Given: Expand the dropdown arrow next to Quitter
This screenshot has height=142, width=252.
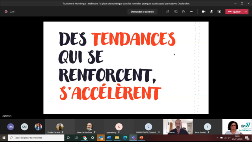Looking at the screenshot, I should [x=246, y=12].
